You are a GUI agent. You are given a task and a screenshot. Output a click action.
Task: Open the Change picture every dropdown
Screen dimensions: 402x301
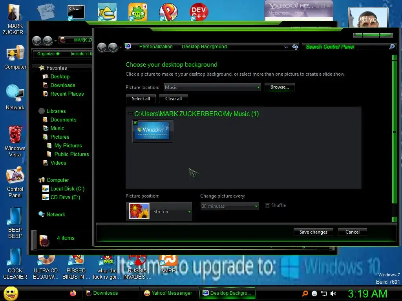(x=229, y=206)
